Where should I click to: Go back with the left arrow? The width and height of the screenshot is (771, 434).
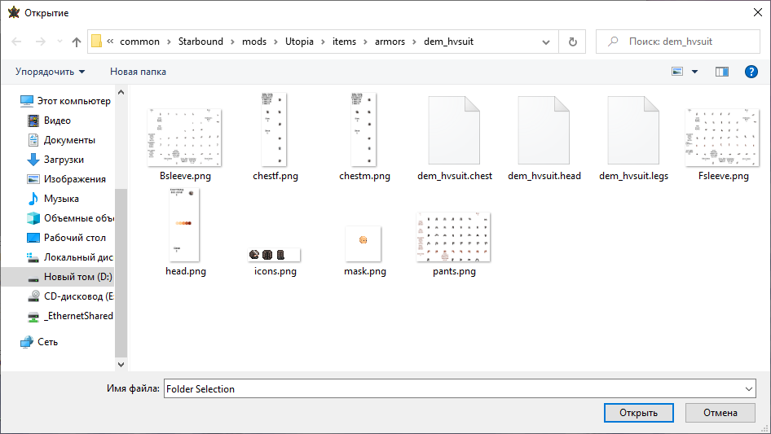[16, 42]
